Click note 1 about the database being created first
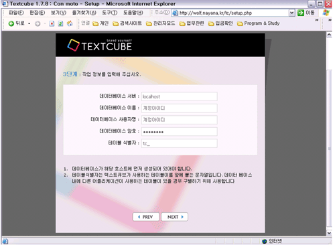 tap(132, 169)
